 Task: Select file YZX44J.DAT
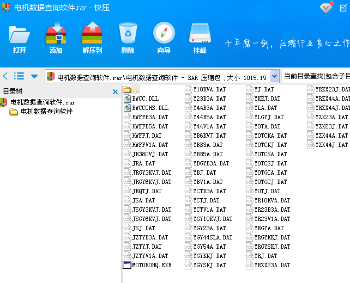pyautogui.click(x=327, y=145)
